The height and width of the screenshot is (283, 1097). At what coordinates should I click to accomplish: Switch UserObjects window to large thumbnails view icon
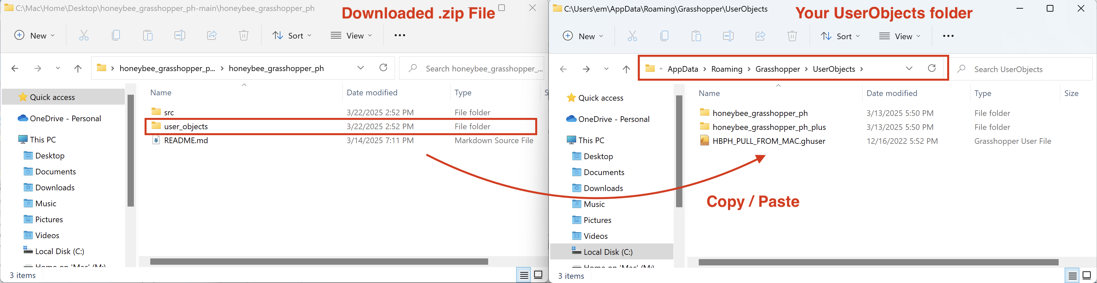point(1087,275)
